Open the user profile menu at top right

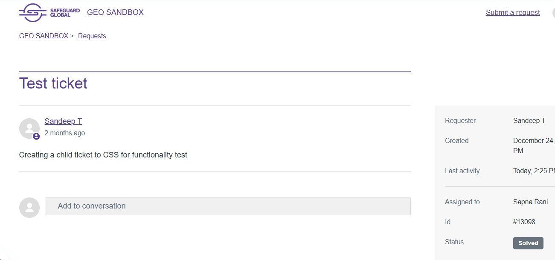(x=553, y=12)
